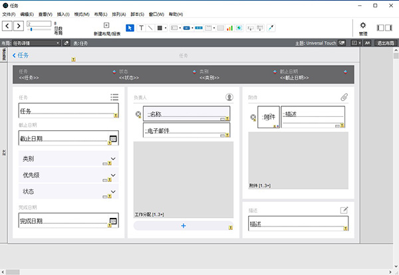The width and height of the screenshot is (399, 275).
Task: Go to the previous layout
Action: click(x=7, y=26)
